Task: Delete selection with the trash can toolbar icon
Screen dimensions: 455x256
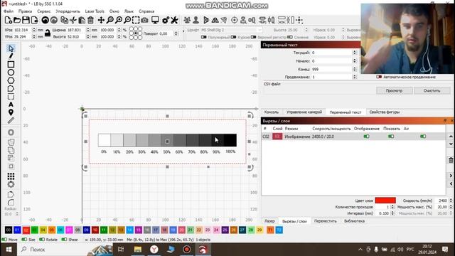Action: [90, 20]
